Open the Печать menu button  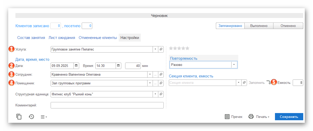click(259, 117)
